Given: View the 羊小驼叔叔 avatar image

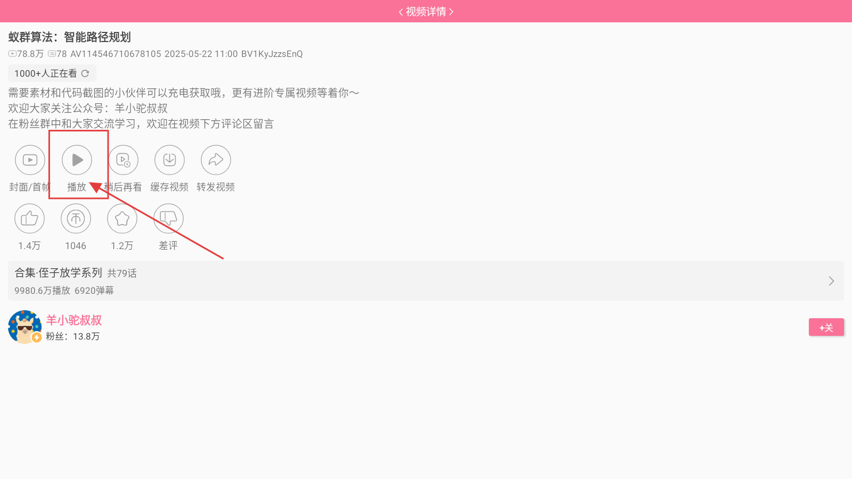Looking at the screenshot, I should point(24,327).
